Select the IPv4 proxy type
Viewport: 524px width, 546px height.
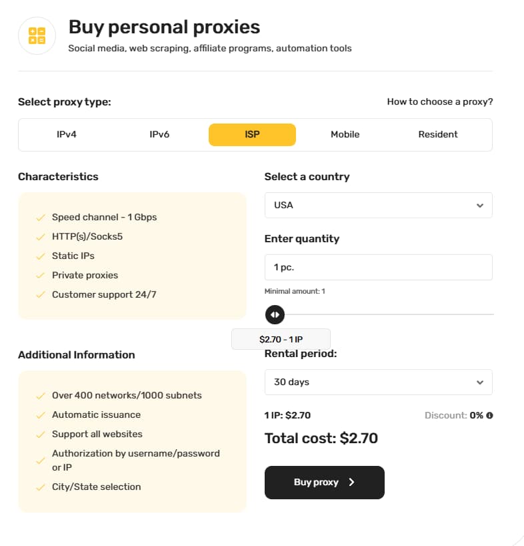[x=67, y=134]
